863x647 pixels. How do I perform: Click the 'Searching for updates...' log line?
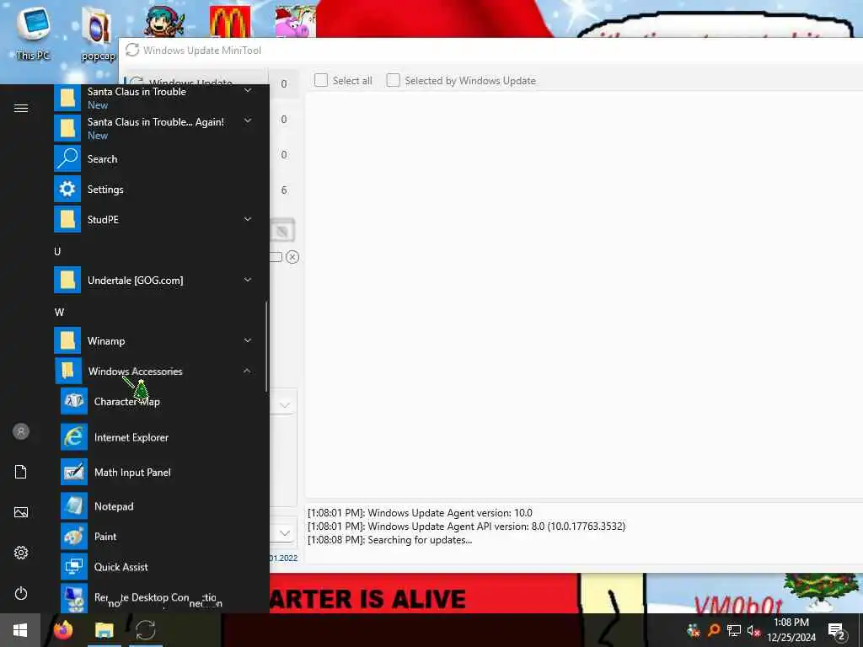[389, 540]
